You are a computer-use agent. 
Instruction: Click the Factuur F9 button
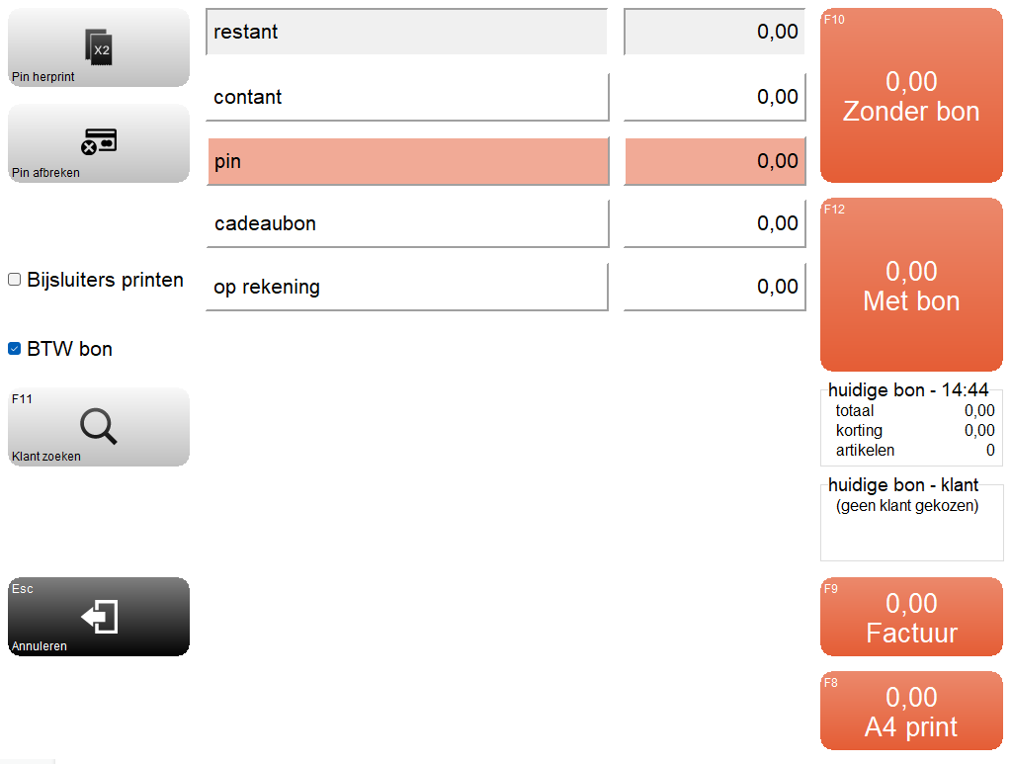(x=911, y=617)
